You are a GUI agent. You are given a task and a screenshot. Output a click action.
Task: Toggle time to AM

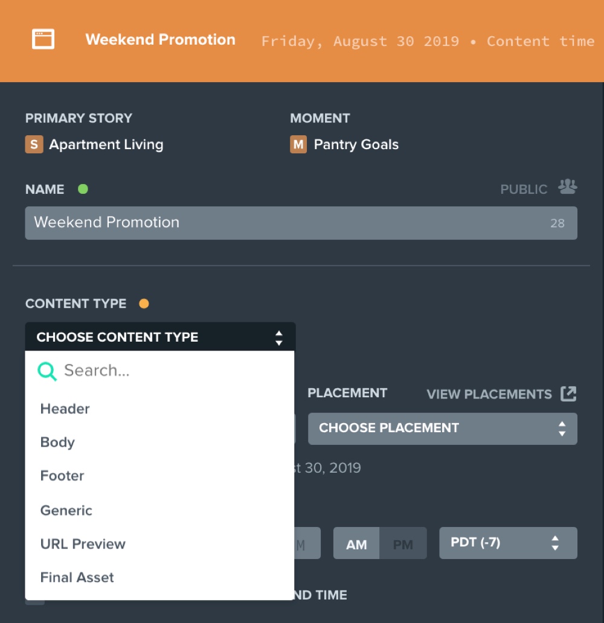[x=356, y=543]
